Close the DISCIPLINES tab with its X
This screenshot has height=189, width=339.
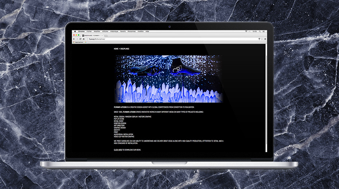[102, 35]
